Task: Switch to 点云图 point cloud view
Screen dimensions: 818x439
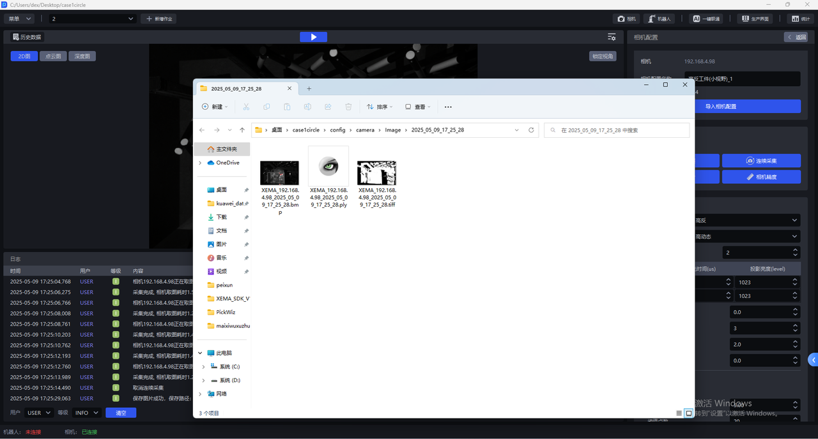Action: tap(53, 56)
